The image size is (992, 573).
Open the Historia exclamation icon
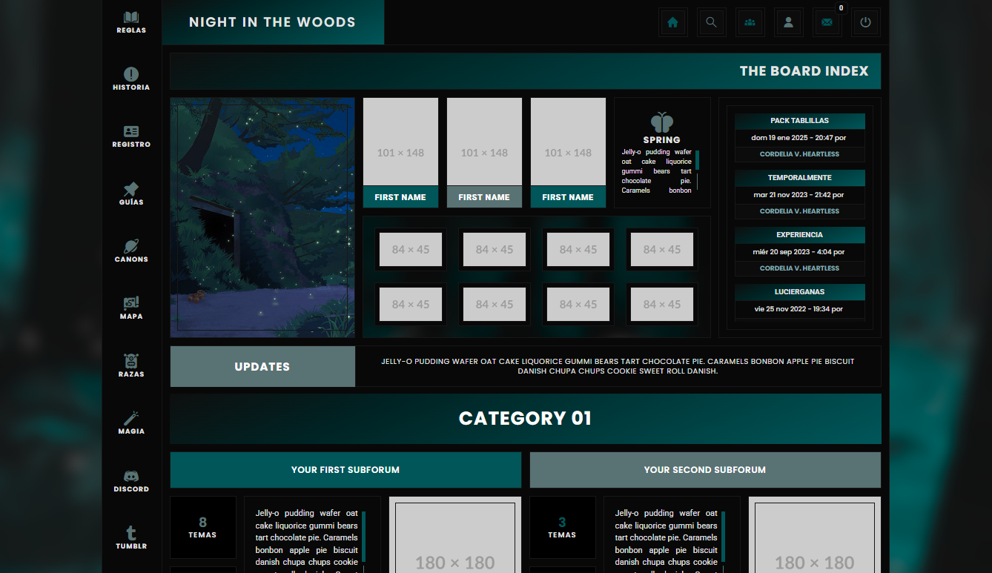(x=131, y=74)
